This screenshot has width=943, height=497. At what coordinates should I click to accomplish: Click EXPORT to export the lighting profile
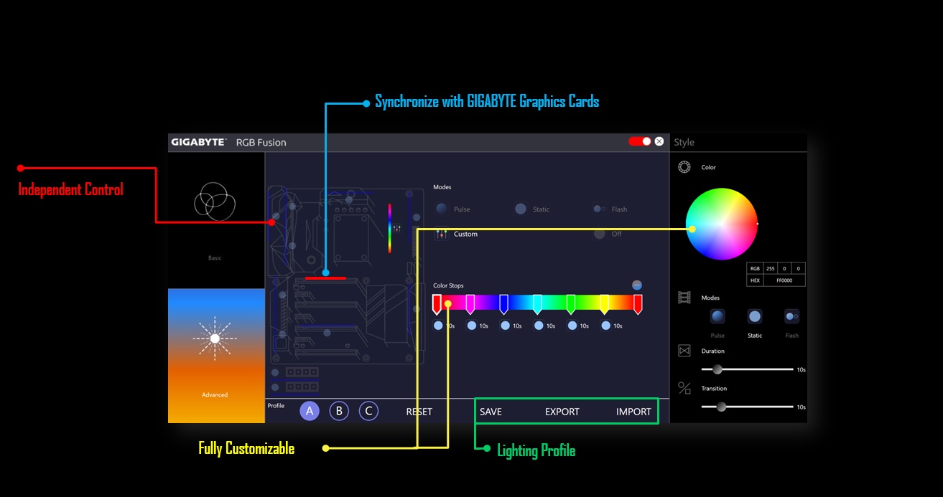562,412
